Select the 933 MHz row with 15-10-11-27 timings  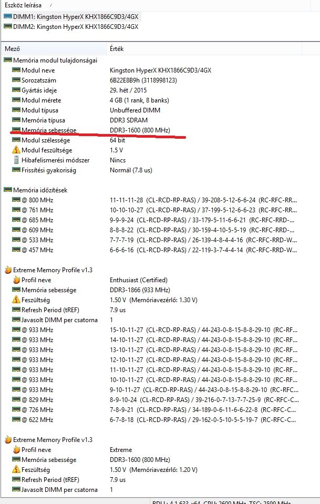[x=154, y=330]
